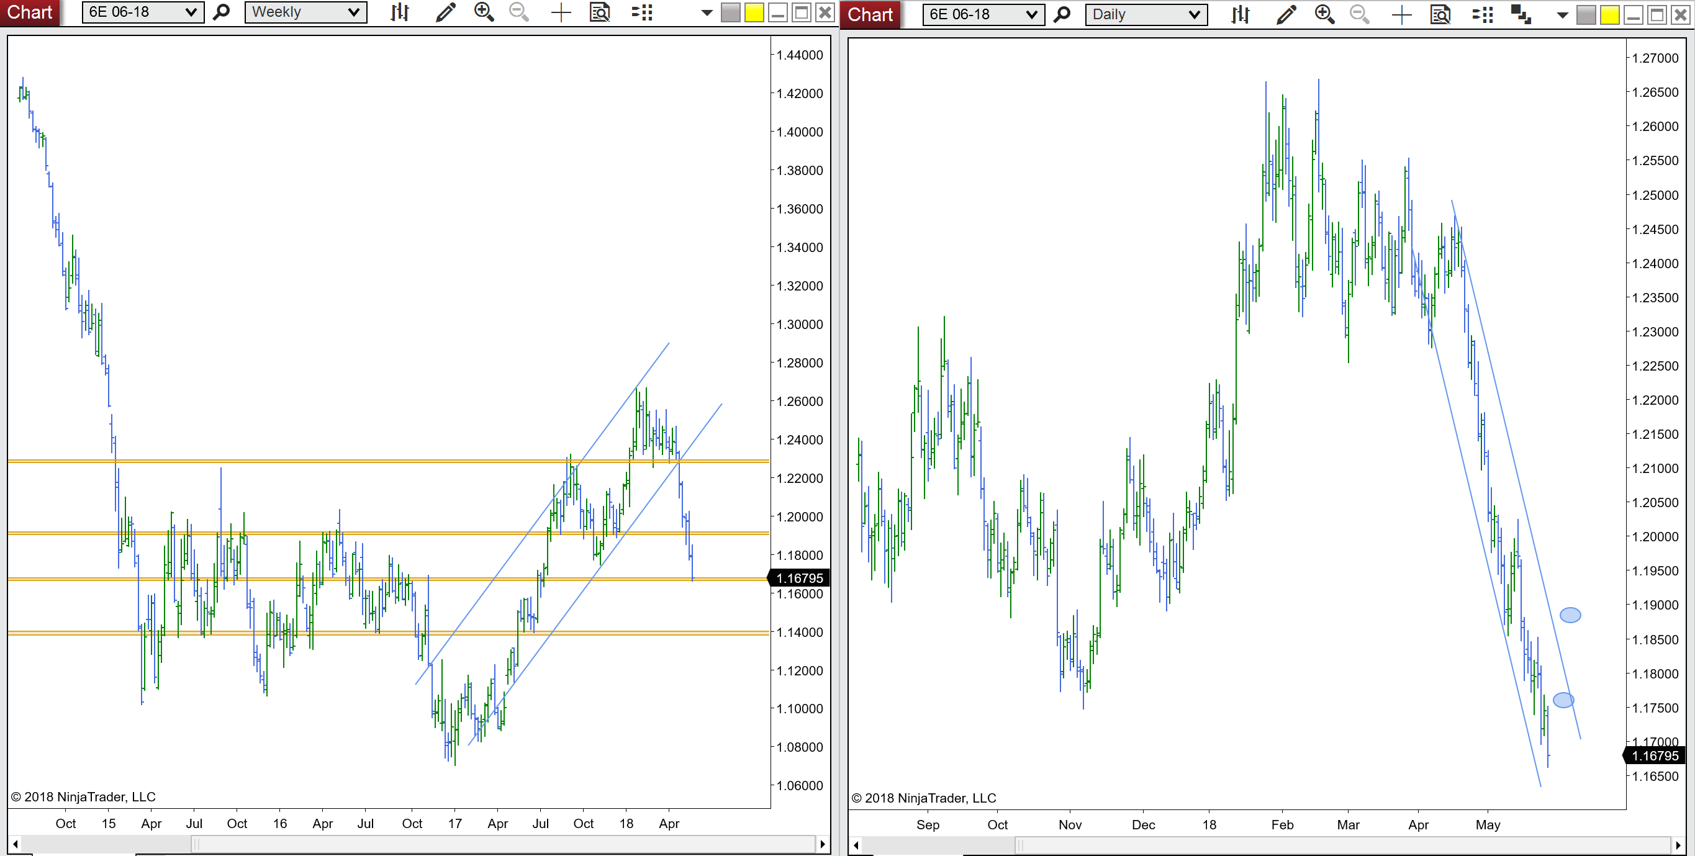Click horizontal scrollbar thumb under Weekly chart
Screen dimensions: 1695x856
coord(504,844)
